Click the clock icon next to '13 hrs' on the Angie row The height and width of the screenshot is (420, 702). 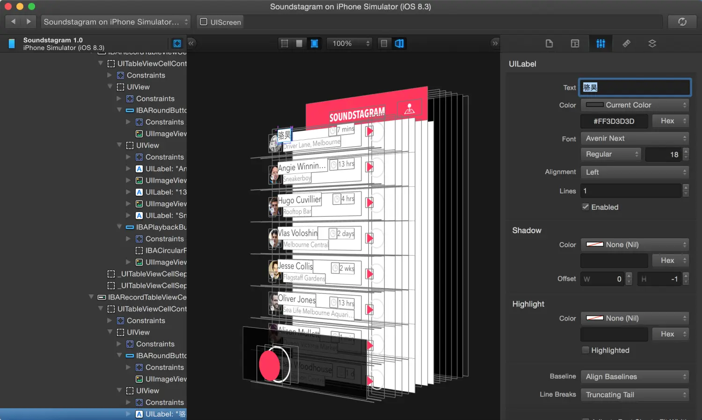334,164
